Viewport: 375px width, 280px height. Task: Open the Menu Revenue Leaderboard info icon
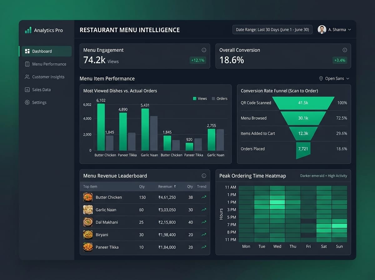click(x=204, y=176)
